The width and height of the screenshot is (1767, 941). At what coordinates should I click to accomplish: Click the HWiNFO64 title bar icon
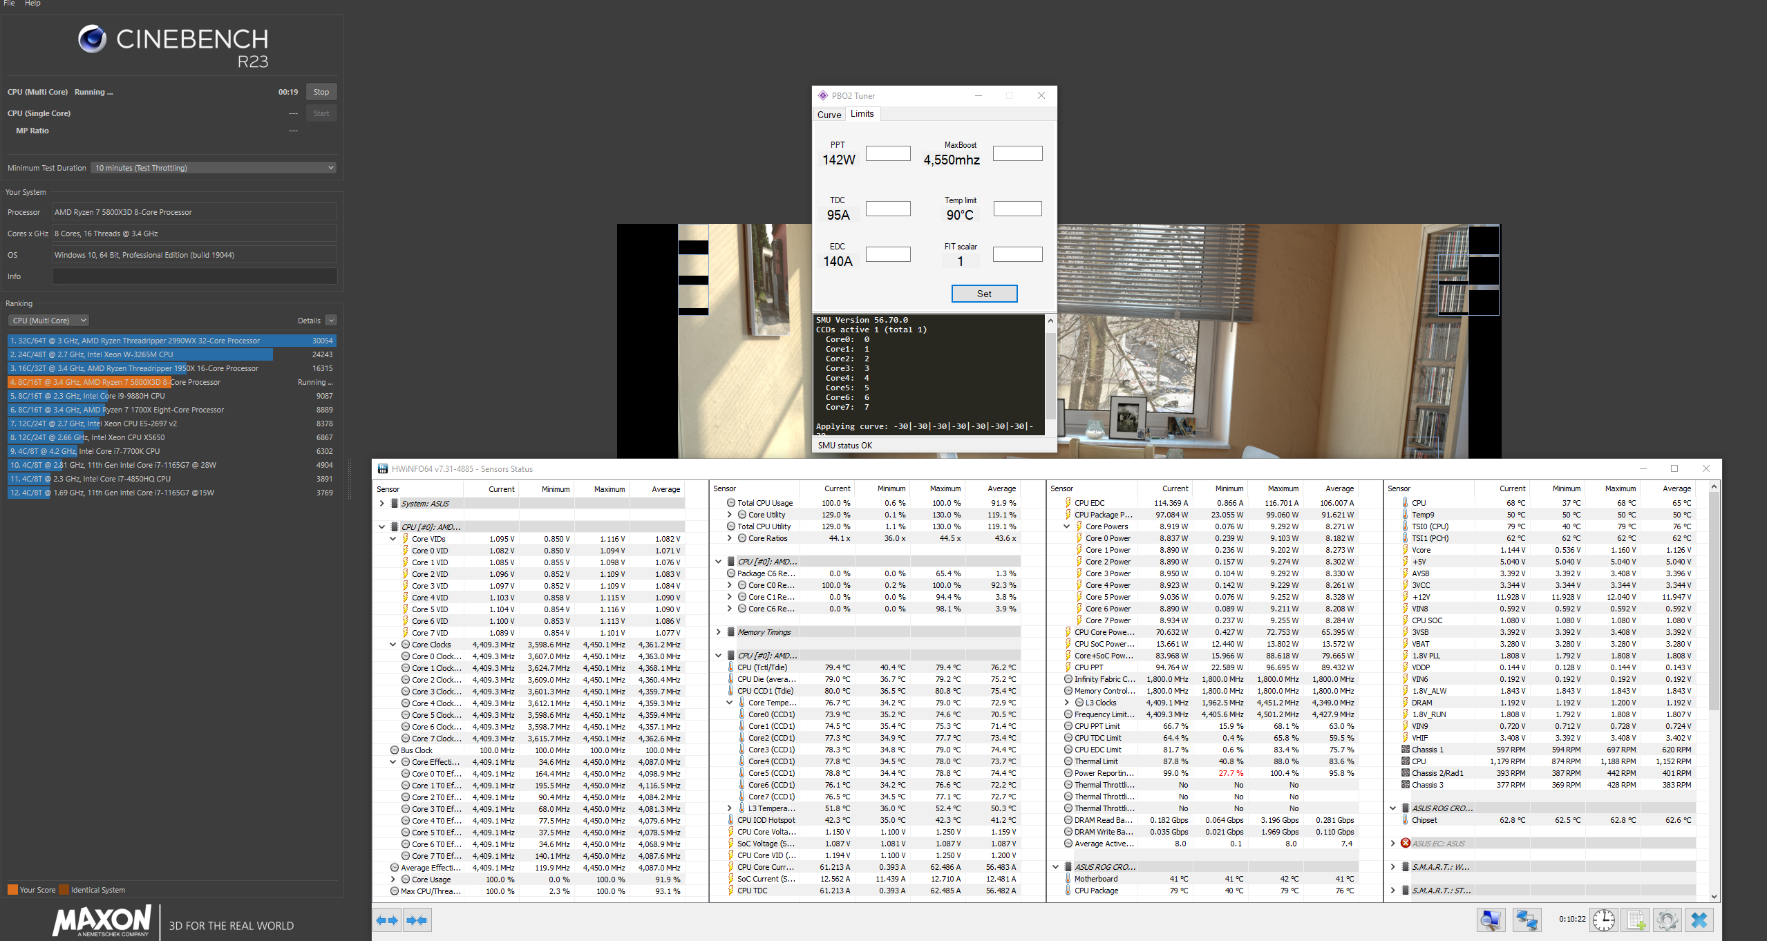pos(383,468)
